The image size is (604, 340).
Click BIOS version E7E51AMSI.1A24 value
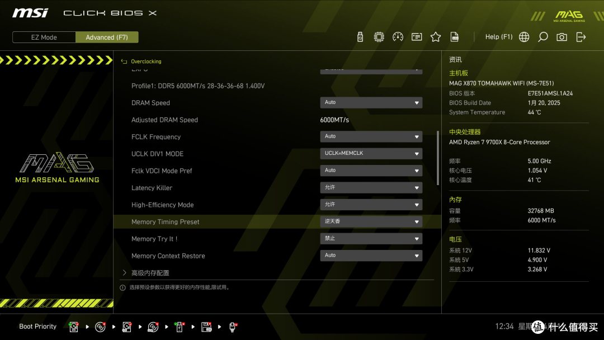point(550,93)
